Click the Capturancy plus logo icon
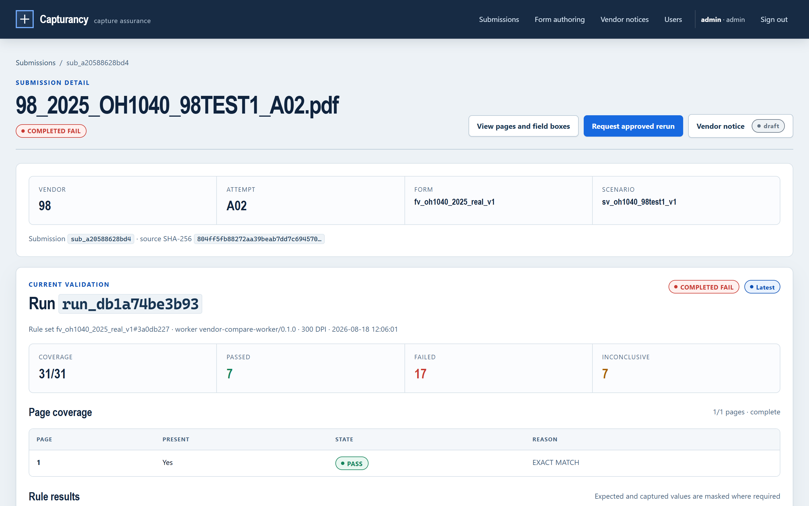The height and width of the screenshot is (506, 809). click(x=25, y=19)
